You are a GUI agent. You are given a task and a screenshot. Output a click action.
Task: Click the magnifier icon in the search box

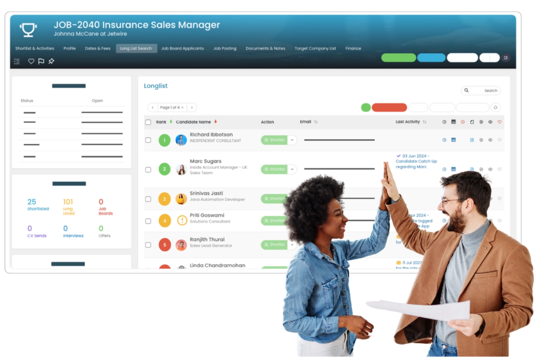click(467, 90)
